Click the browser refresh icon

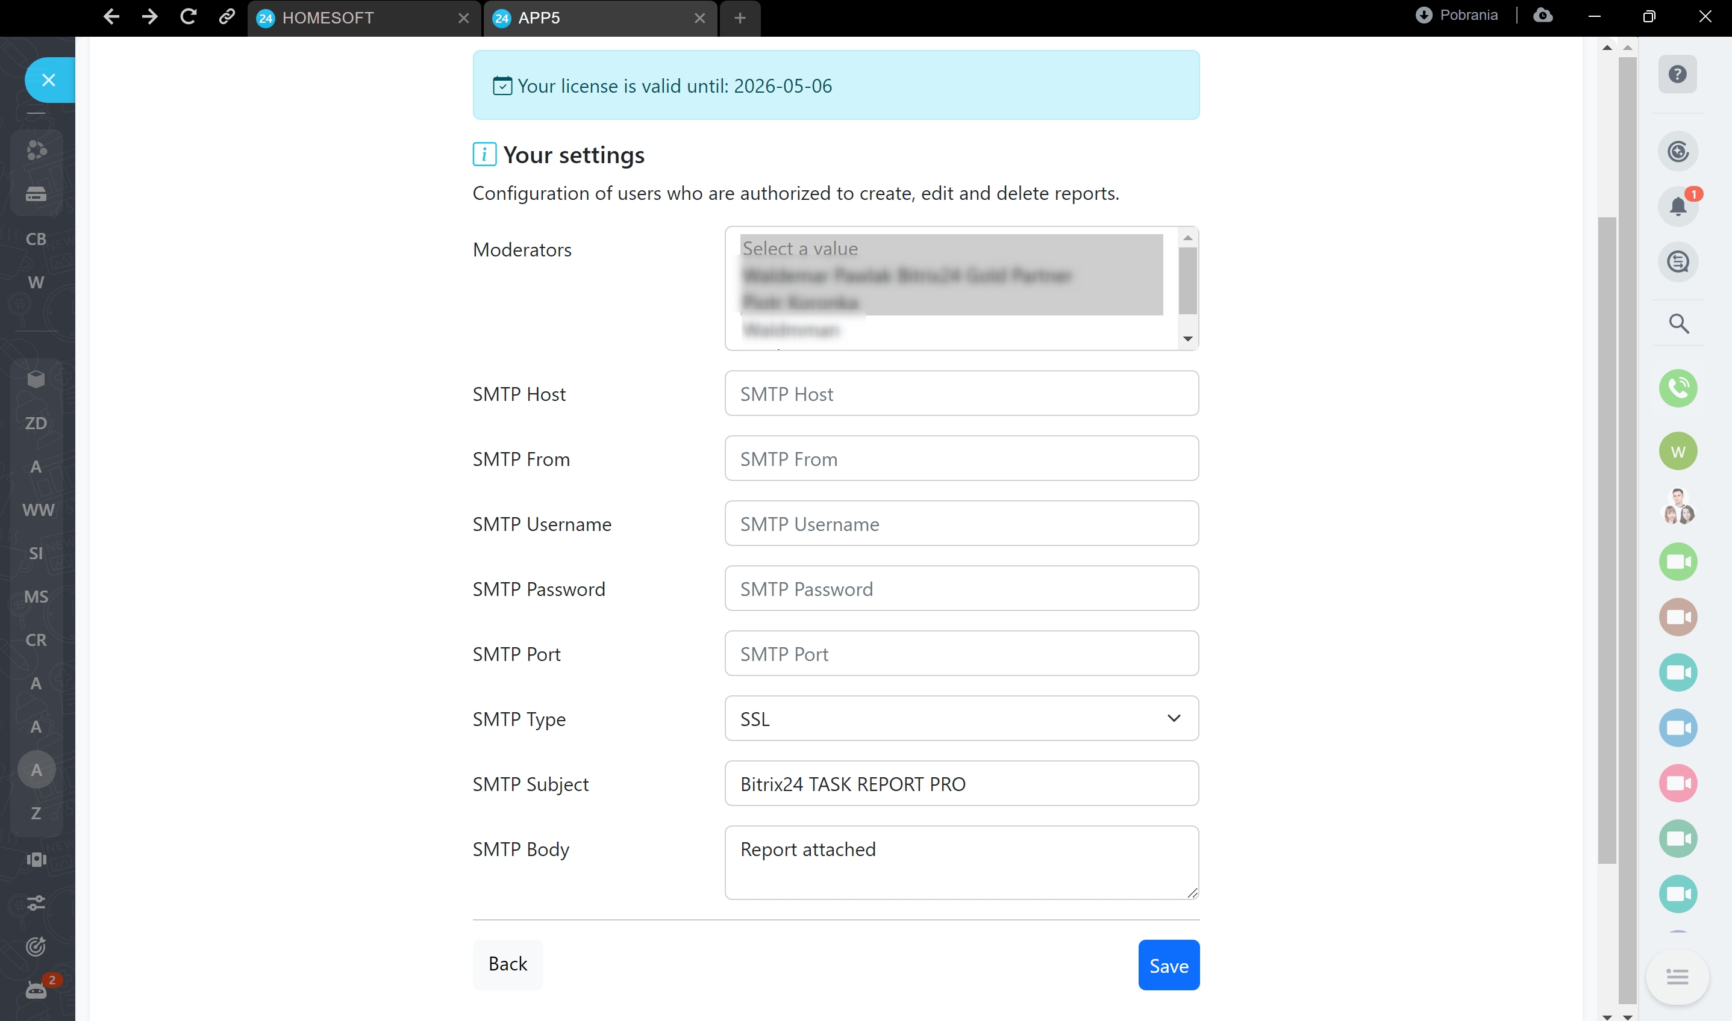pos(188,17)
